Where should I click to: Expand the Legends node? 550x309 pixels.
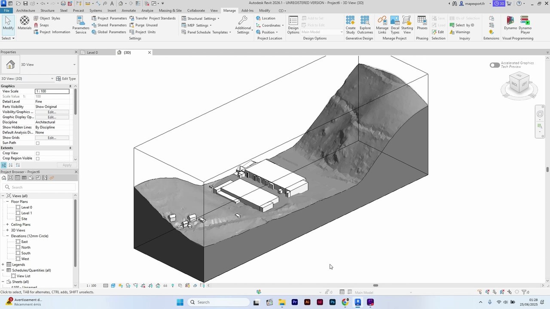3,265
